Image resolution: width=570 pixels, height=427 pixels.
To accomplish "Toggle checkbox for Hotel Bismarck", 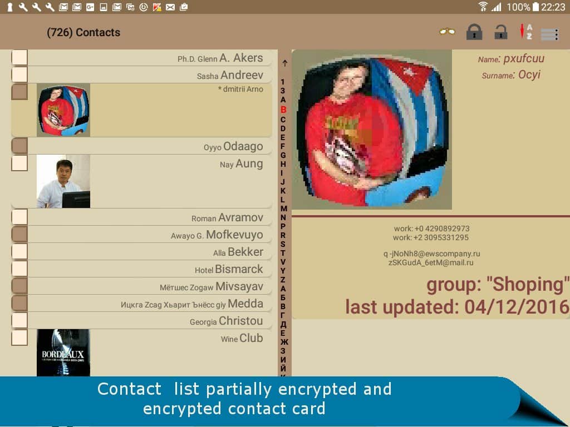I will pos(19,269).
